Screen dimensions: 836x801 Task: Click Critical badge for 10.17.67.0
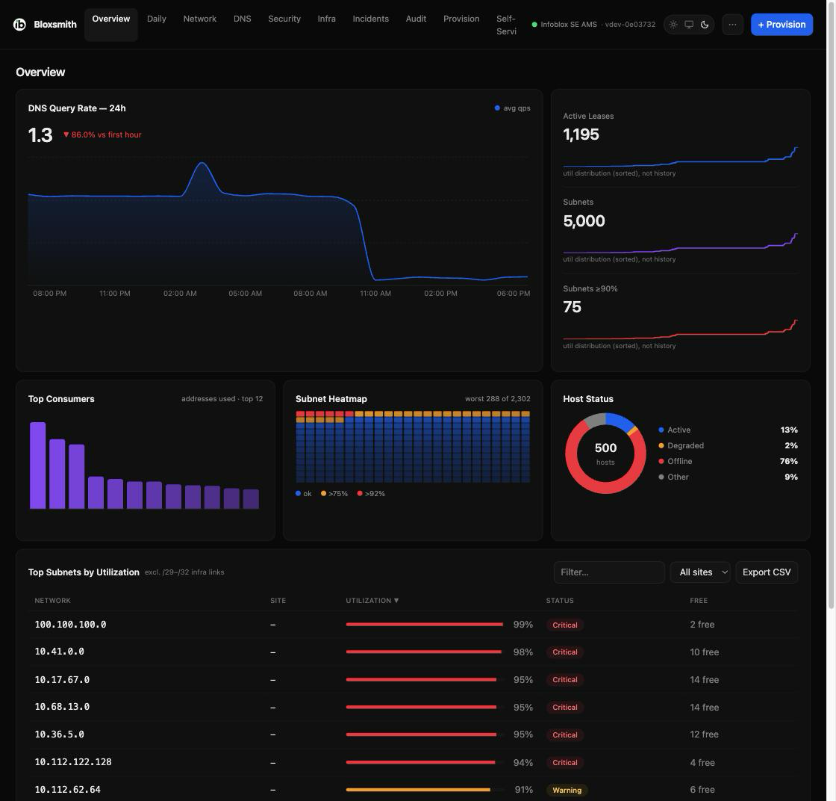[x=564, y=680]
